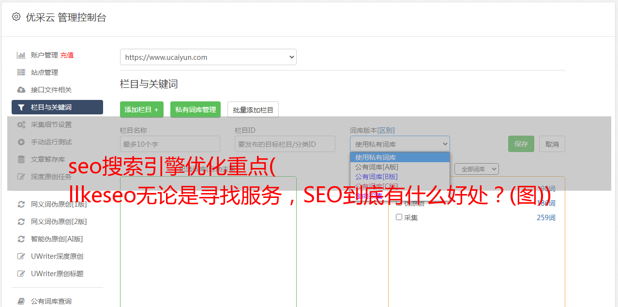Open 智能伪原创[AI版] in the sidebar
Image resolution: width=618 pixels, height=307 pixels.
coord(57,239)
